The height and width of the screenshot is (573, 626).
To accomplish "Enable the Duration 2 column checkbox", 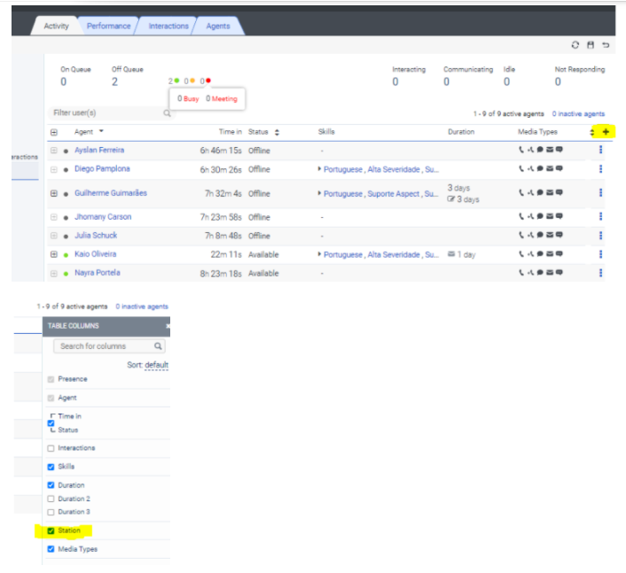I will point(51,499).
